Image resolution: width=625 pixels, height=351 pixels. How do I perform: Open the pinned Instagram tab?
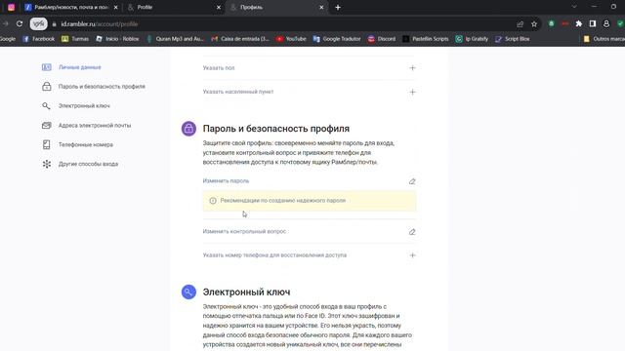(11, 7)
